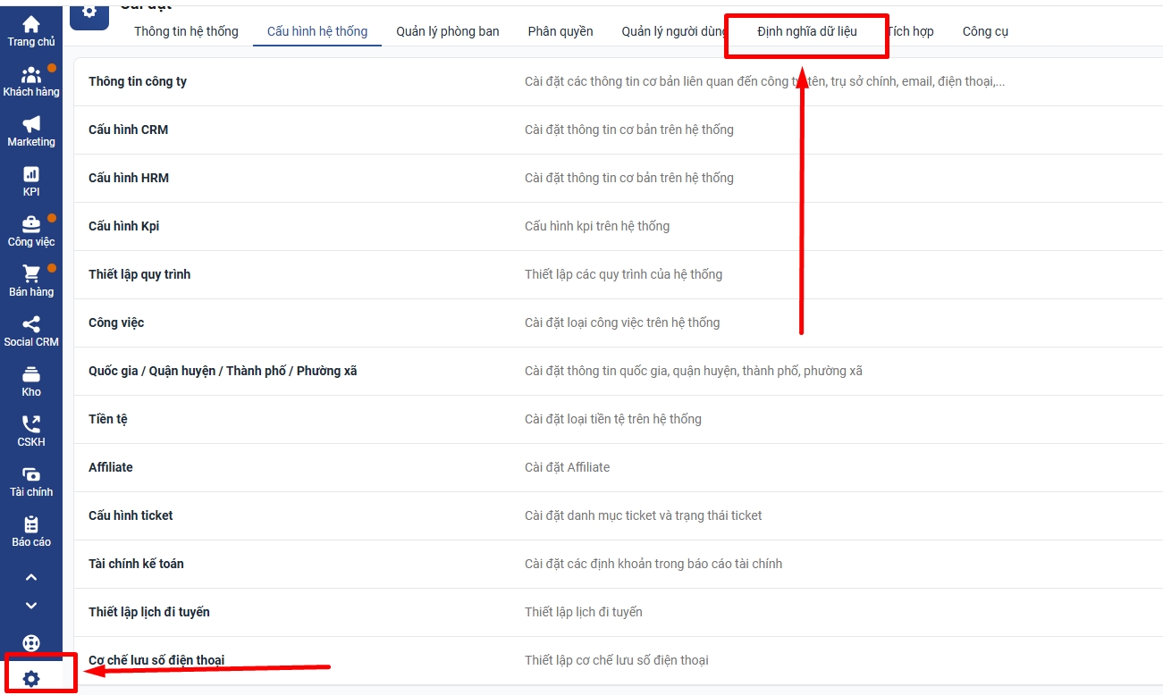Screen dimensions: 1163x695
Task: Click the settings gear at sidebar bottom
Action: point(31,679)
